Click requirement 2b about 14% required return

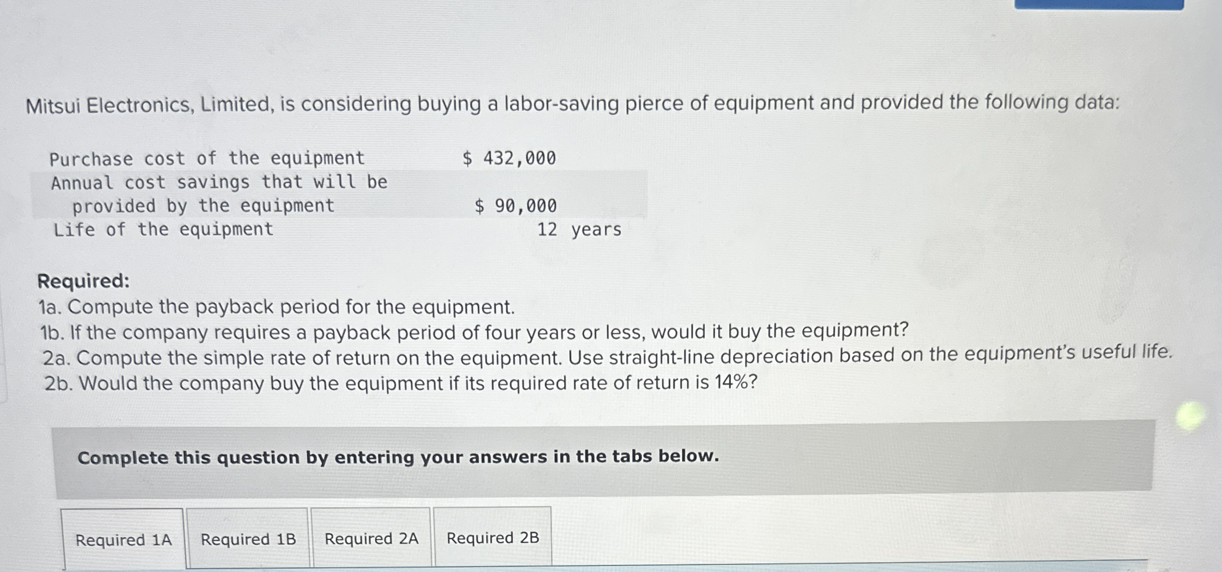point(401,383)
